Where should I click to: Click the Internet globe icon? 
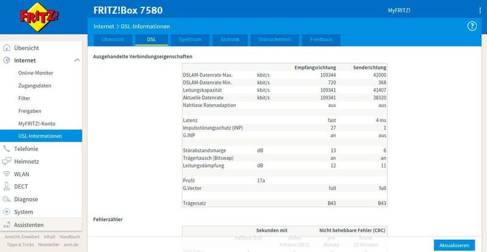point(7,60)
